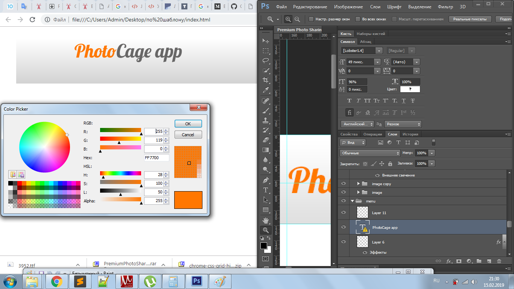
Task: Click the zoom-out magnifier in options bar
Action: [x=297, y=19]
